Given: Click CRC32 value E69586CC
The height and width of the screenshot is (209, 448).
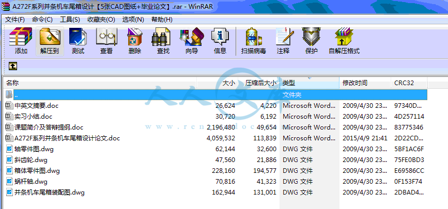Looking at the screenshot, I should (409, 171).
